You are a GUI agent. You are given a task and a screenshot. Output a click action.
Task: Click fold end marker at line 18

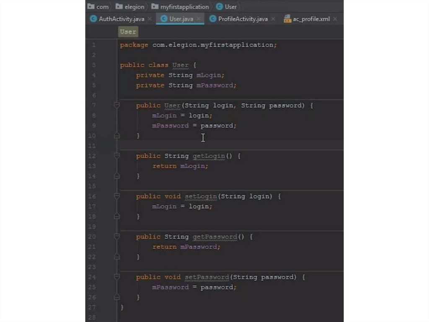117,216
